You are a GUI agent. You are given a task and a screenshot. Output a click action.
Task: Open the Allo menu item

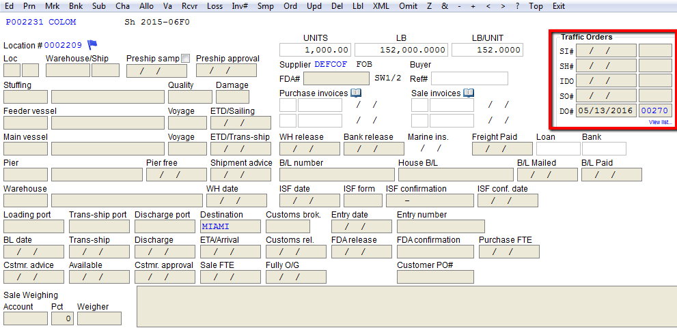[147, 6]
